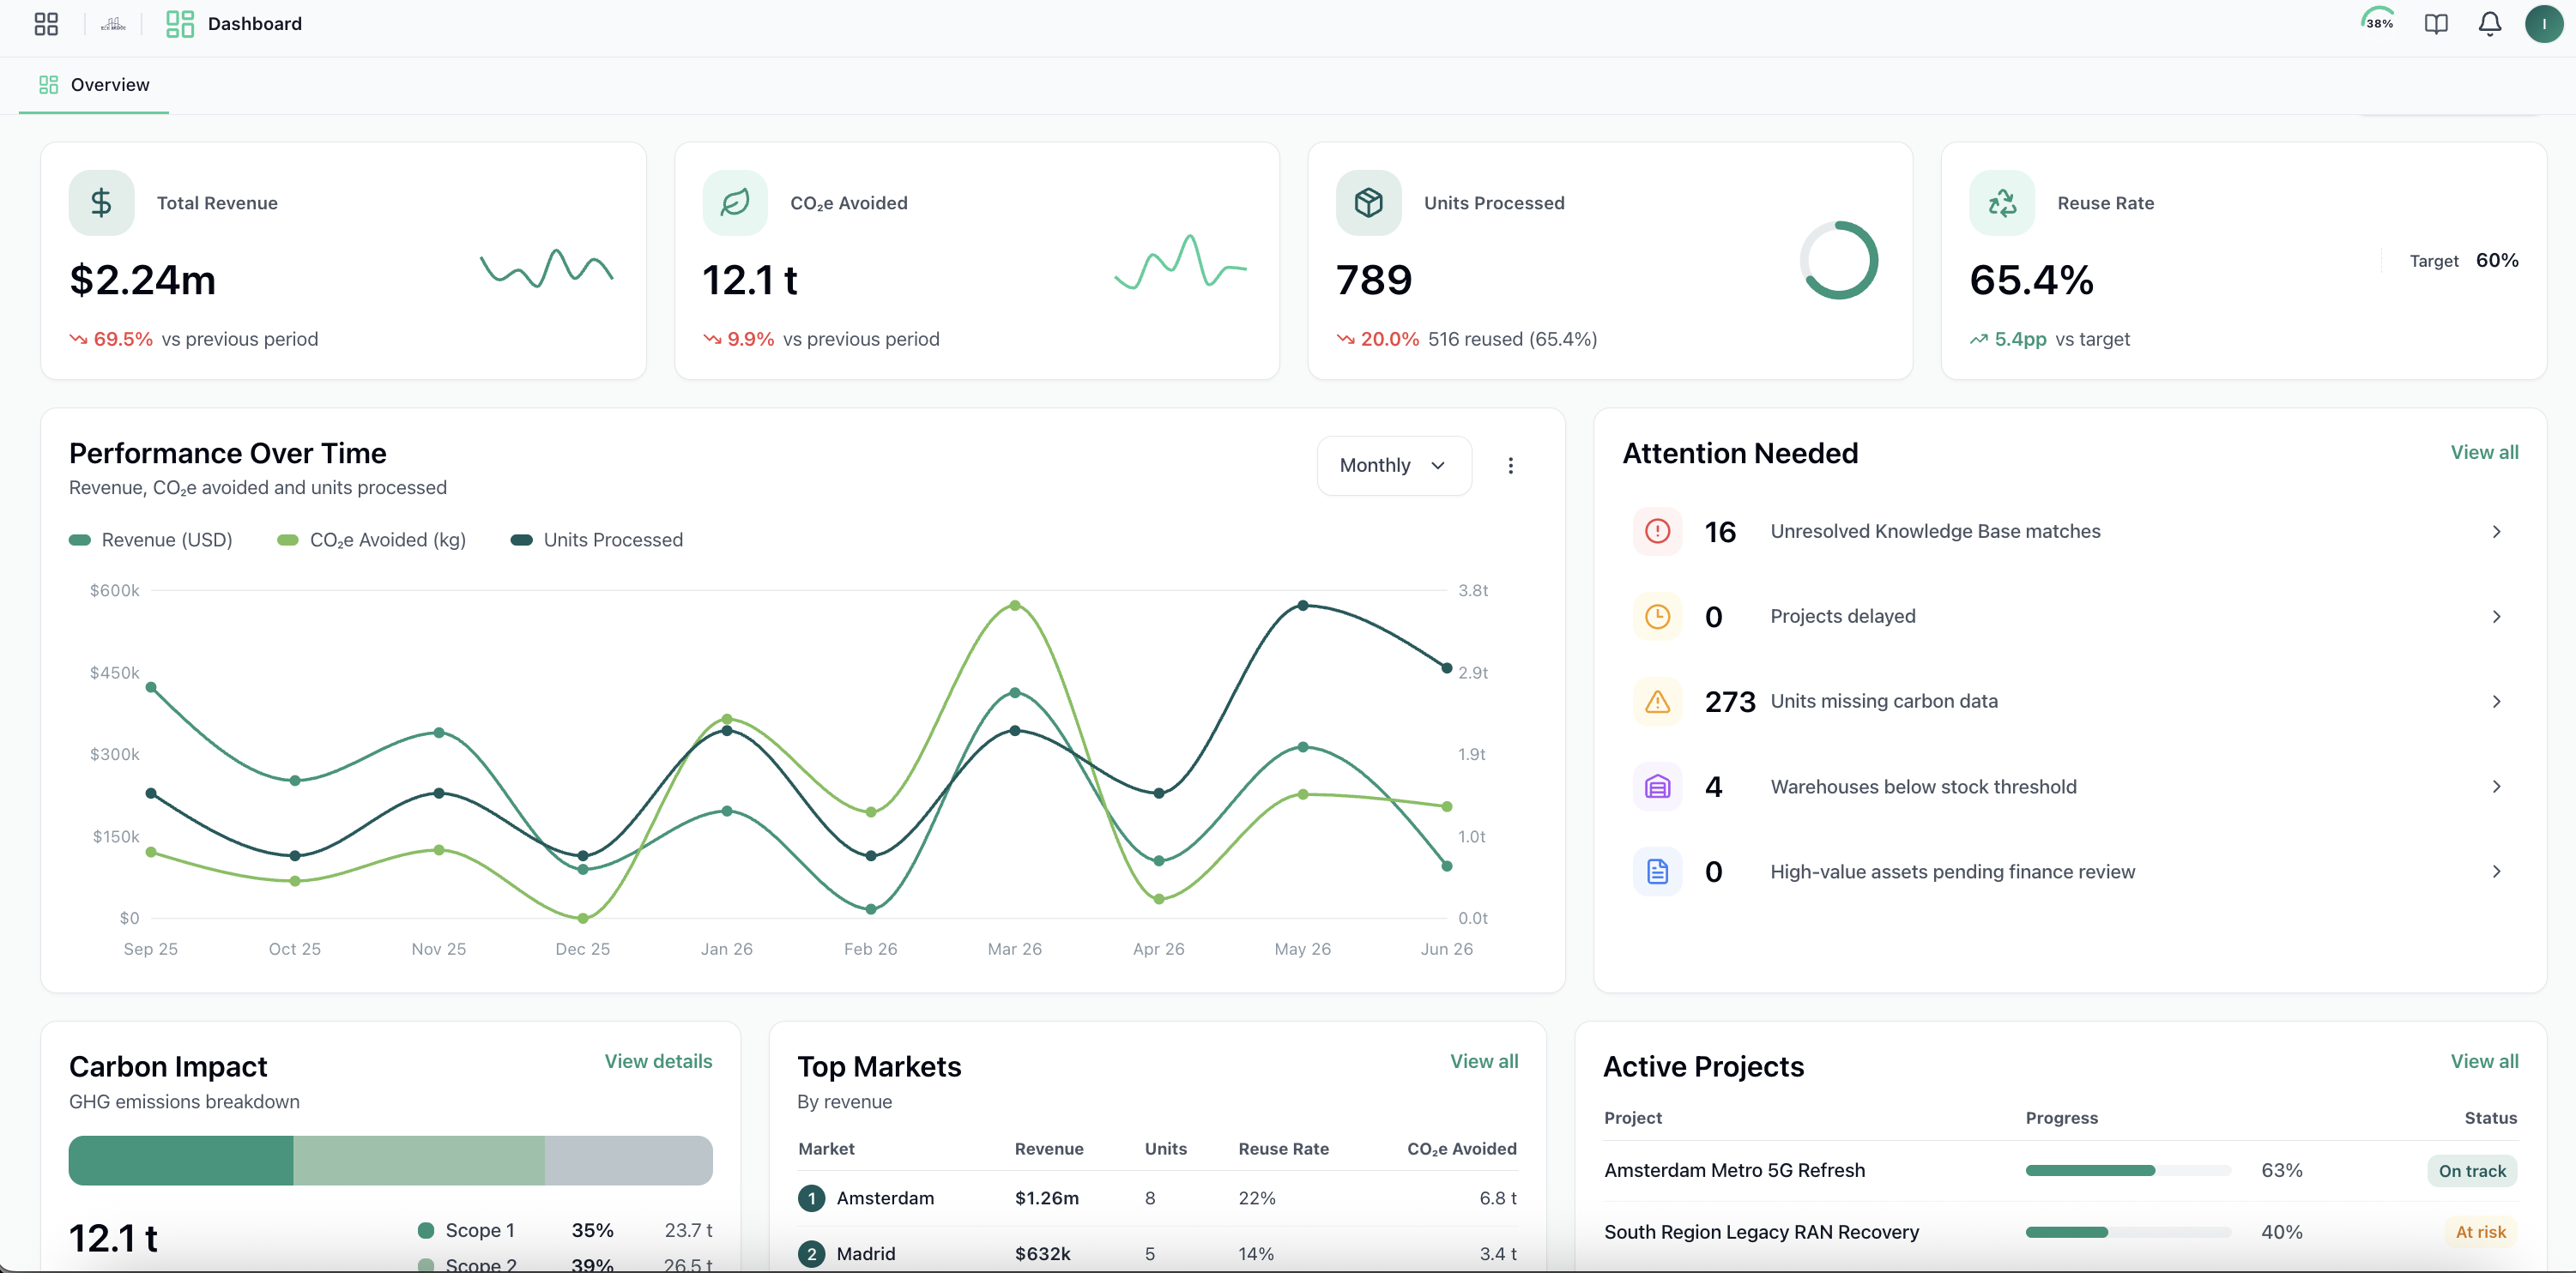Click View all in Attention Needed
The image size is (2576, 1273).
(x=2484, y=452)
